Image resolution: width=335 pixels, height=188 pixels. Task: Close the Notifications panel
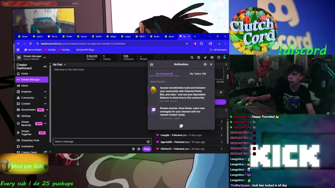click(211, 64)
